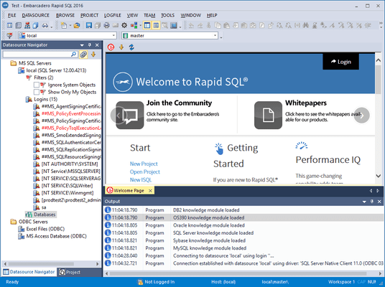Click the Save disk icon in toolbar
The width and height of the screenshot is (385, 287).
point(89,25)
